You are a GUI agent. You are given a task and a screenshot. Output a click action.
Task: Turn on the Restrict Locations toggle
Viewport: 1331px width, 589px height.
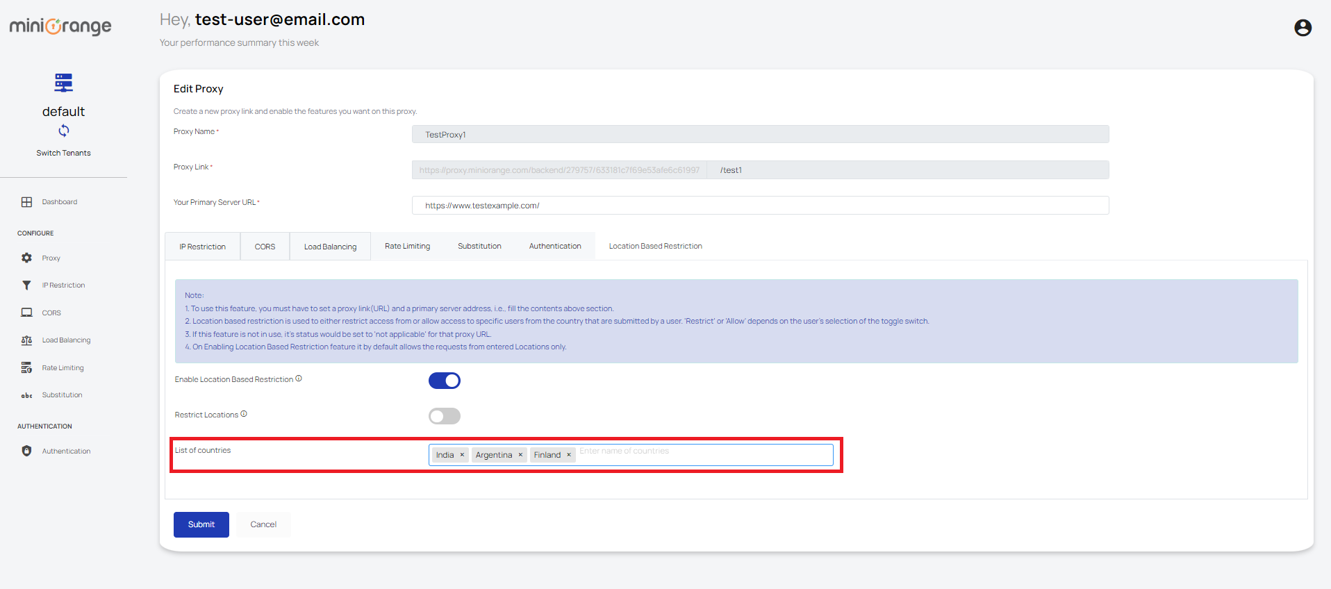pos(445,416)
